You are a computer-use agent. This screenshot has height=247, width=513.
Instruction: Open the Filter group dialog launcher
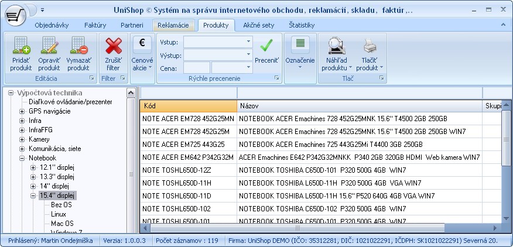click(123, 78)
